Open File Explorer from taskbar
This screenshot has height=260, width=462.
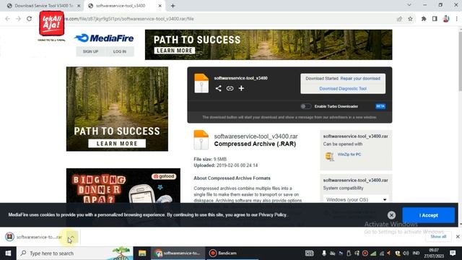[x=142, y=253]
